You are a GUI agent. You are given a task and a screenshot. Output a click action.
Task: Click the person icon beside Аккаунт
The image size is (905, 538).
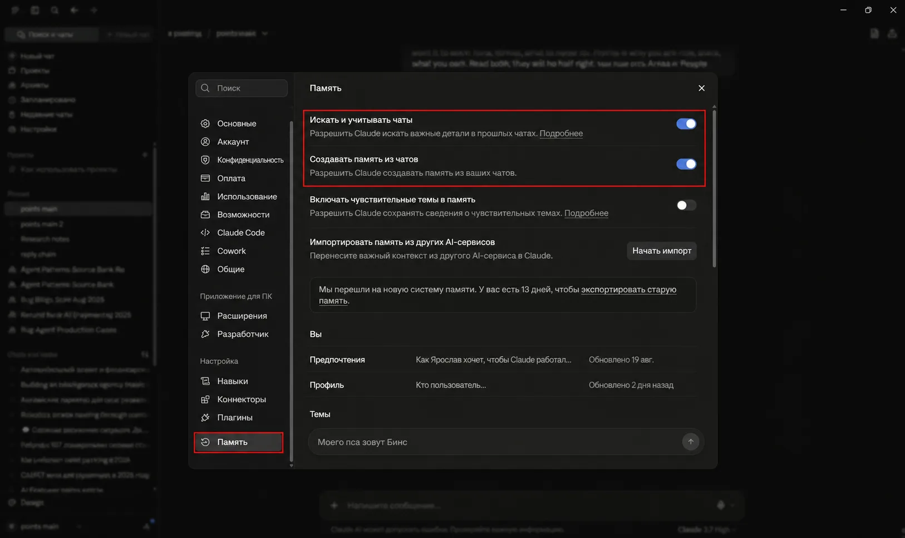coord(205,142)
